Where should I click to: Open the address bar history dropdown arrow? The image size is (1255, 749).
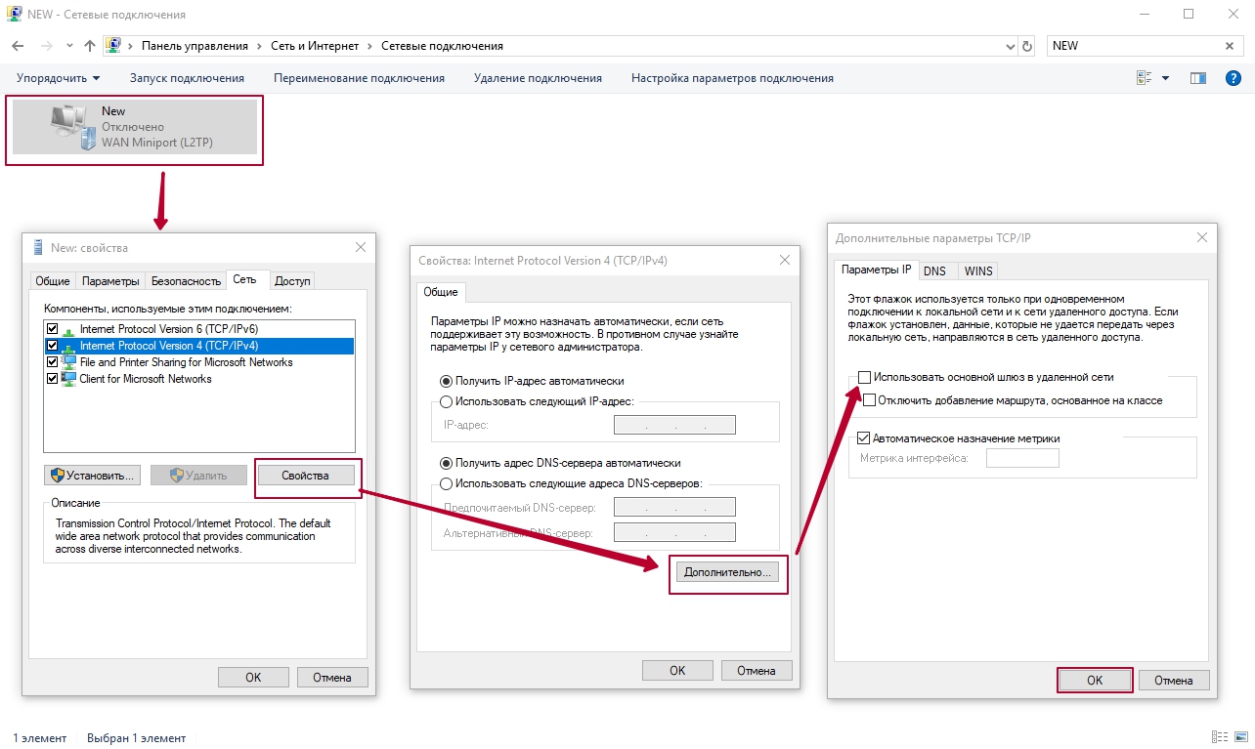tap(1011, 46)
